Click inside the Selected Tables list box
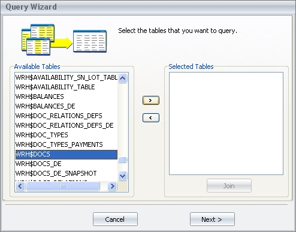This screenshot has width=296, height=232. tap(226, 123)
